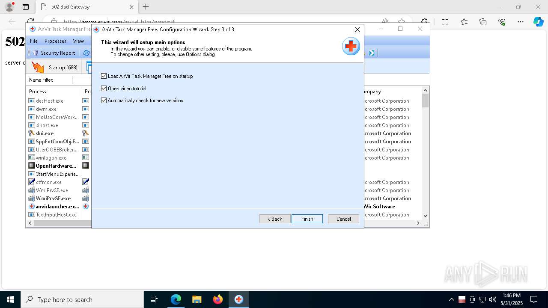Open the Windows Start menu
Image resolution: width=548 pixels, height=308 pixels.
[10, 299]
